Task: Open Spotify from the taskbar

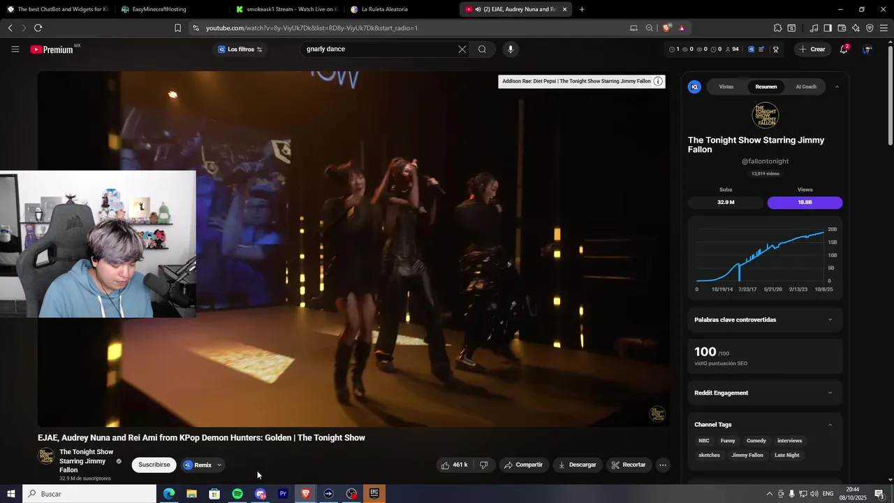Action: click(x=237, y=494)
